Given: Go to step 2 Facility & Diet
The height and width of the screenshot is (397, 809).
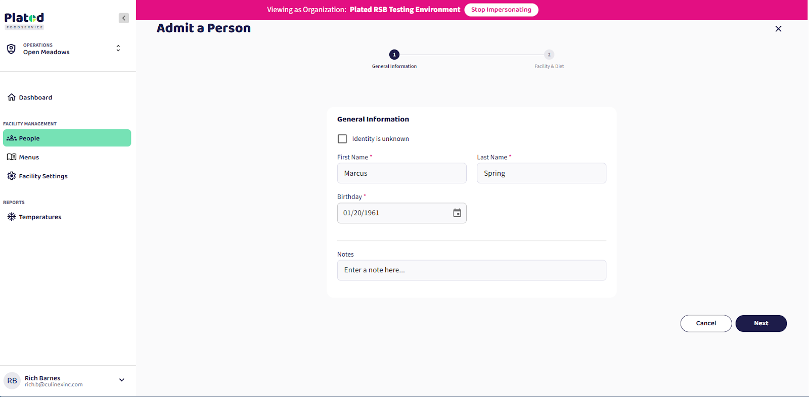Looking at the screenshot, I should pos(549,55).
